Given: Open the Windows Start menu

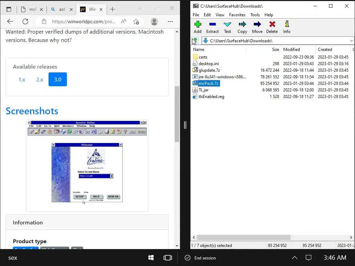Looking at the screenshot, I should click(151, 258).
